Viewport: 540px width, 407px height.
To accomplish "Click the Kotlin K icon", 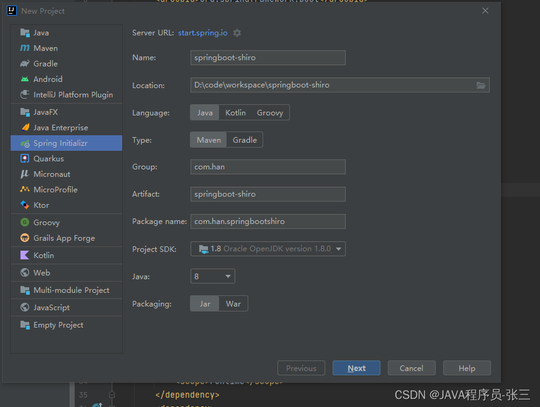I will 25,256.
